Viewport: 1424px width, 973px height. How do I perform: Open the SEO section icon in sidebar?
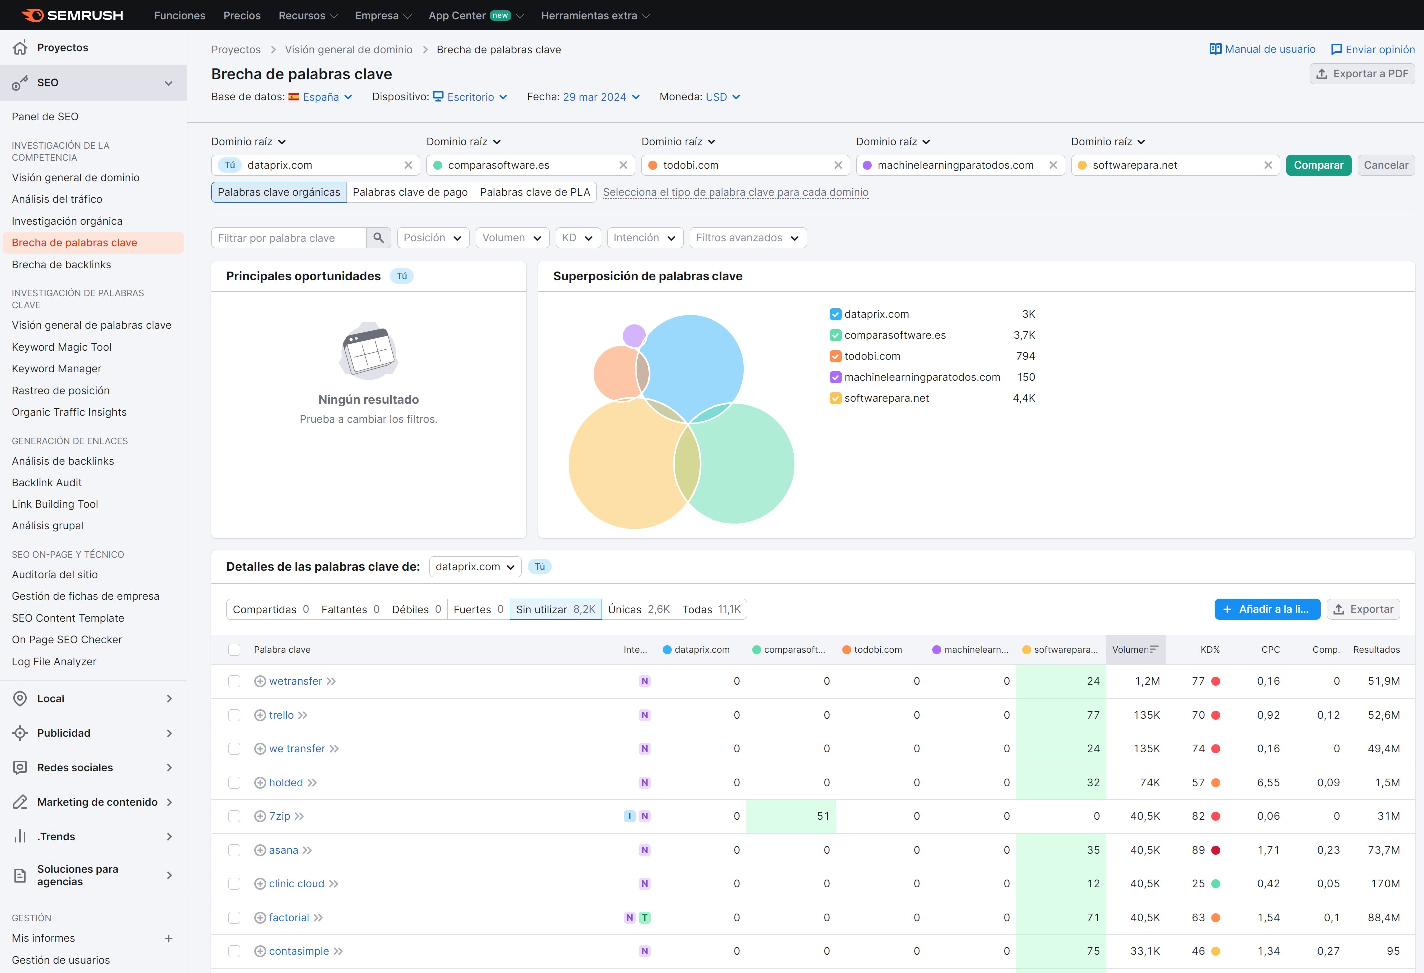tap(21, 83)
